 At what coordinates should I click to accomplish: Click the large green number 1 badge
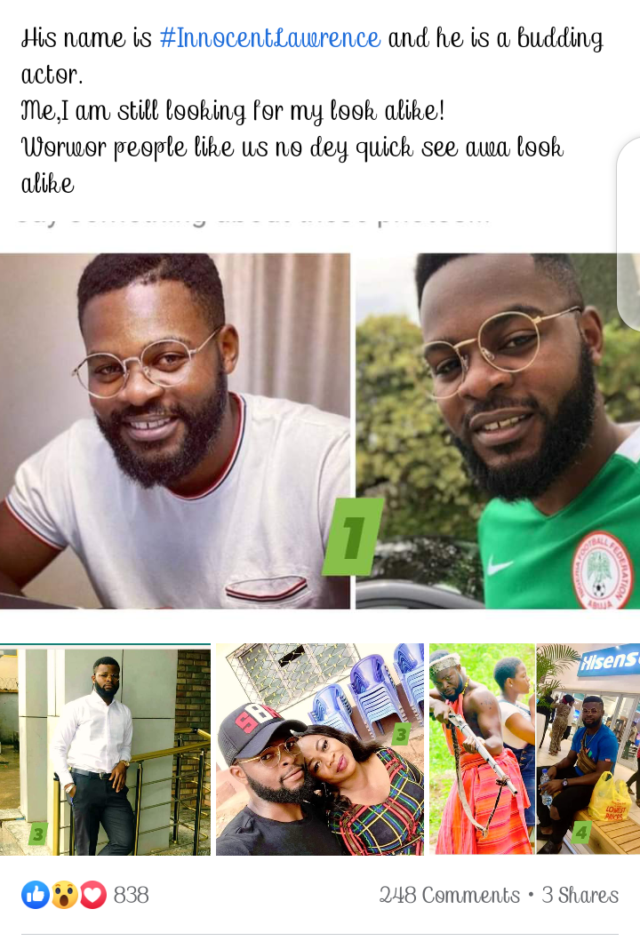point(353,537)
